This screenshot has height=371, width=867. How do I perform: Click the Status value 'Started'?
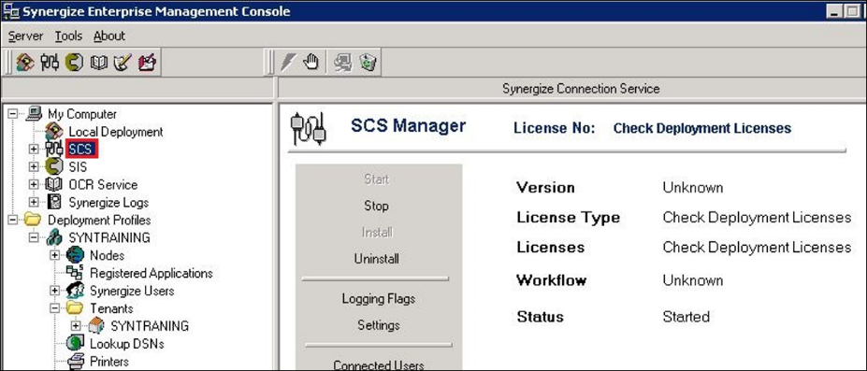tap(686, 317)
